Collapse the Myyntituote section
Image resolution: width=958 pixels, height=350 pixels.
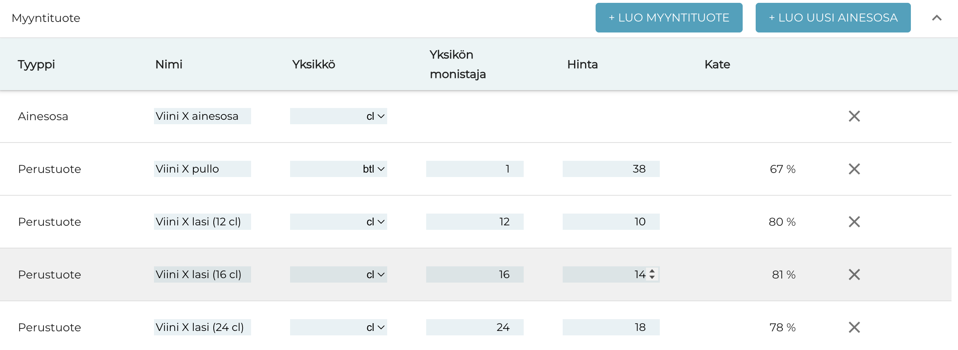pyautogui.click(x=936, y=18)
